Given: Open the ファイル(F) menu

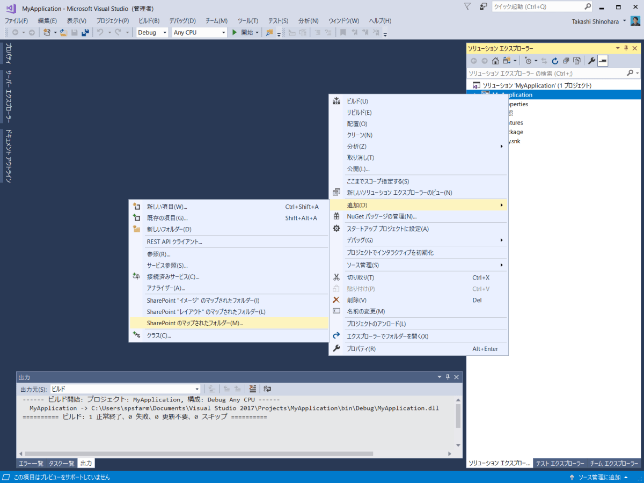Looking at the screenshot, I should coord(16,20).
